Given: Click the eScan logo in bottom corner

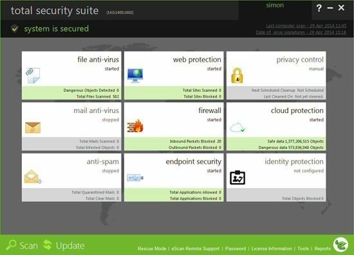Looking at the screenshot, I should click(x=340, y=245).
